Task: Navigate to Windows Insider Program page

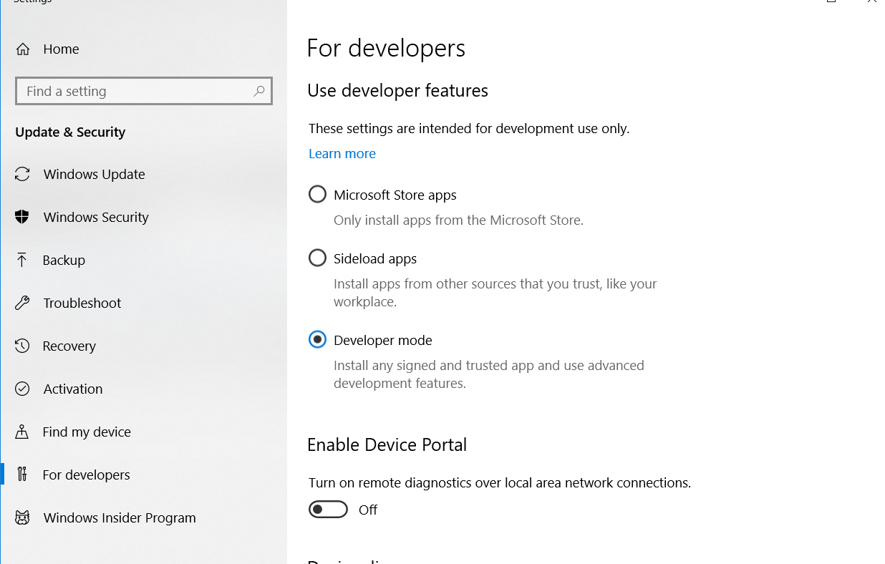Action: pyautogui.click(x=119, y=517)
